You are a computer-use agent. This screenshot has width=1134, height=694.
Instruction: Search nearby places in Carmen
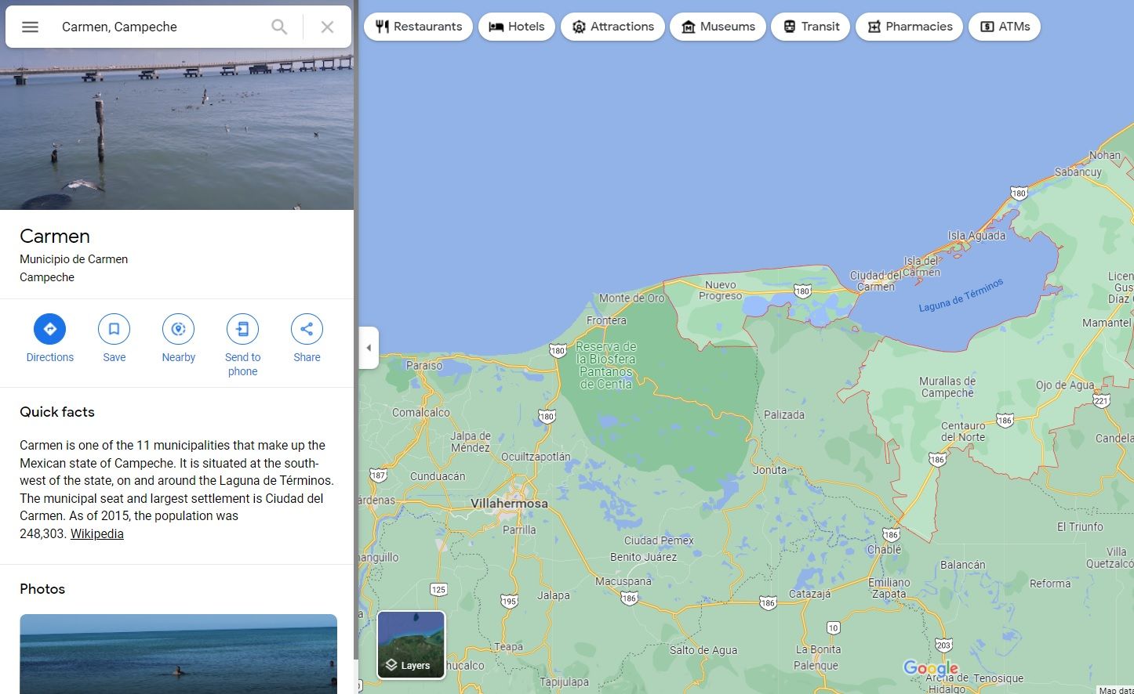click(178, 329)
